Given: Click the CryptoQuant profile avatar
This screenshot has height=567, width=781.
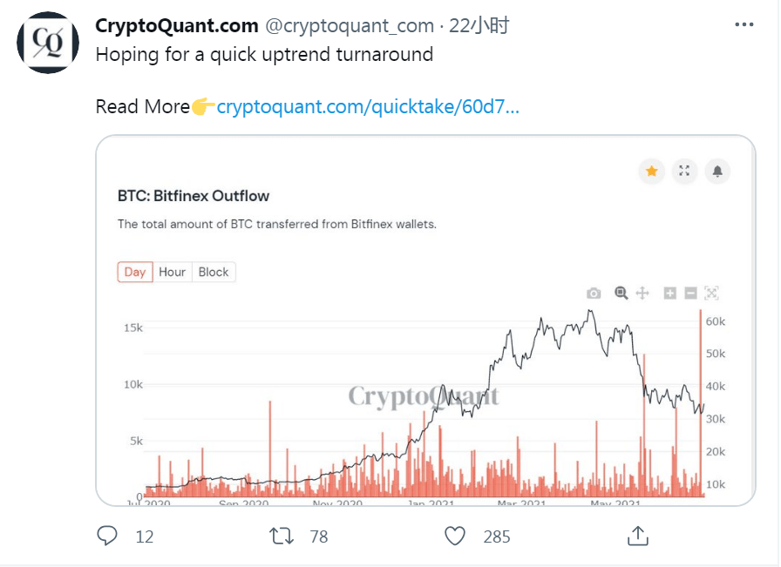Looking at the screenshot, I should 48,43.
